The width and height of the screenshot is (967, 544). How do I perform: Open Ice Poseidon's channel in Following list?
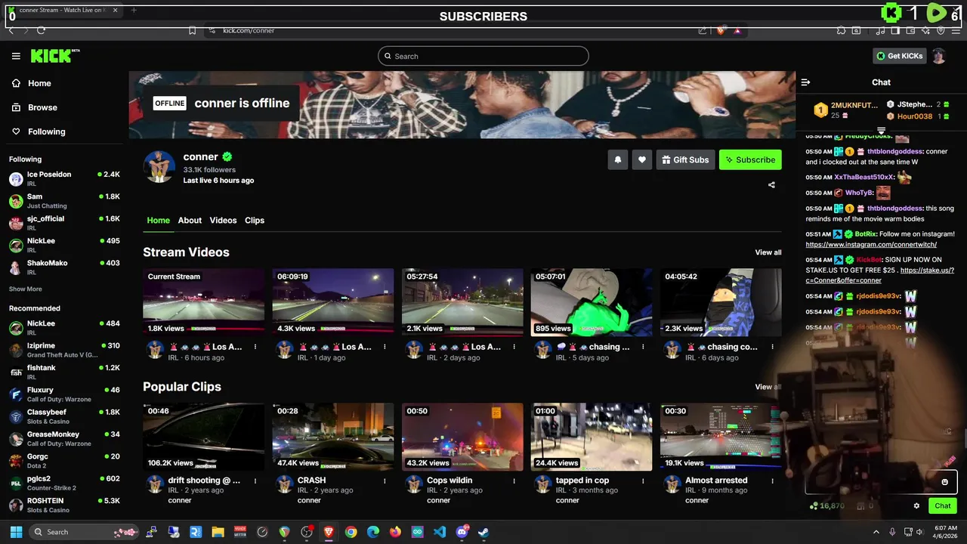pos(64,178)
